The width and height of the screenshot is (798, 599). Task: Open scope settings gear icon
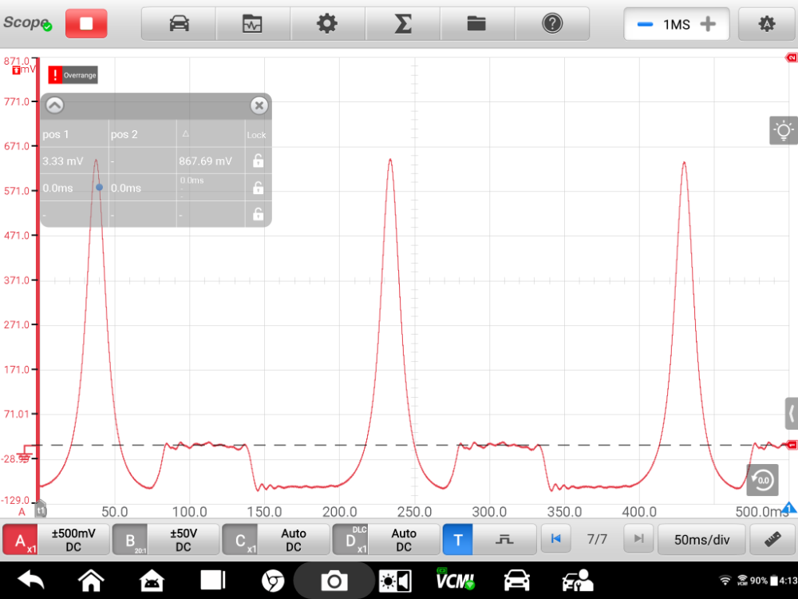point(327,24)
